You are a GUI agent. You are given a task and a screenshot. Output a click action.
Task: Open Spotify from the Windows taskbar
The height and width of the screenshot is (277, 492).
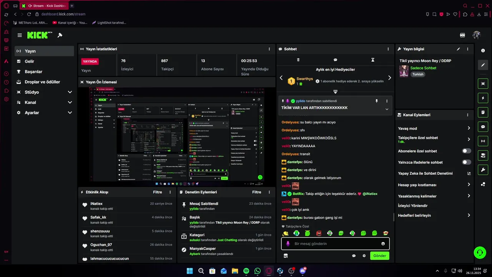point(246,271)
